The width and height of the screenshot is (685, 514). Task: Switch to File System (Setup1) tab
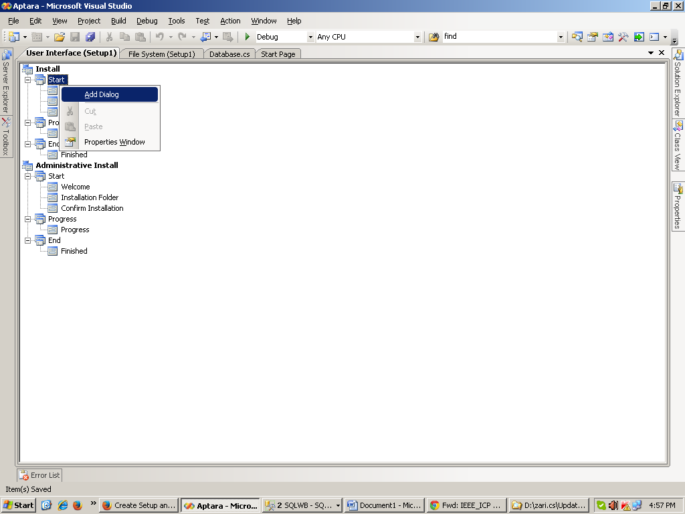162,54
